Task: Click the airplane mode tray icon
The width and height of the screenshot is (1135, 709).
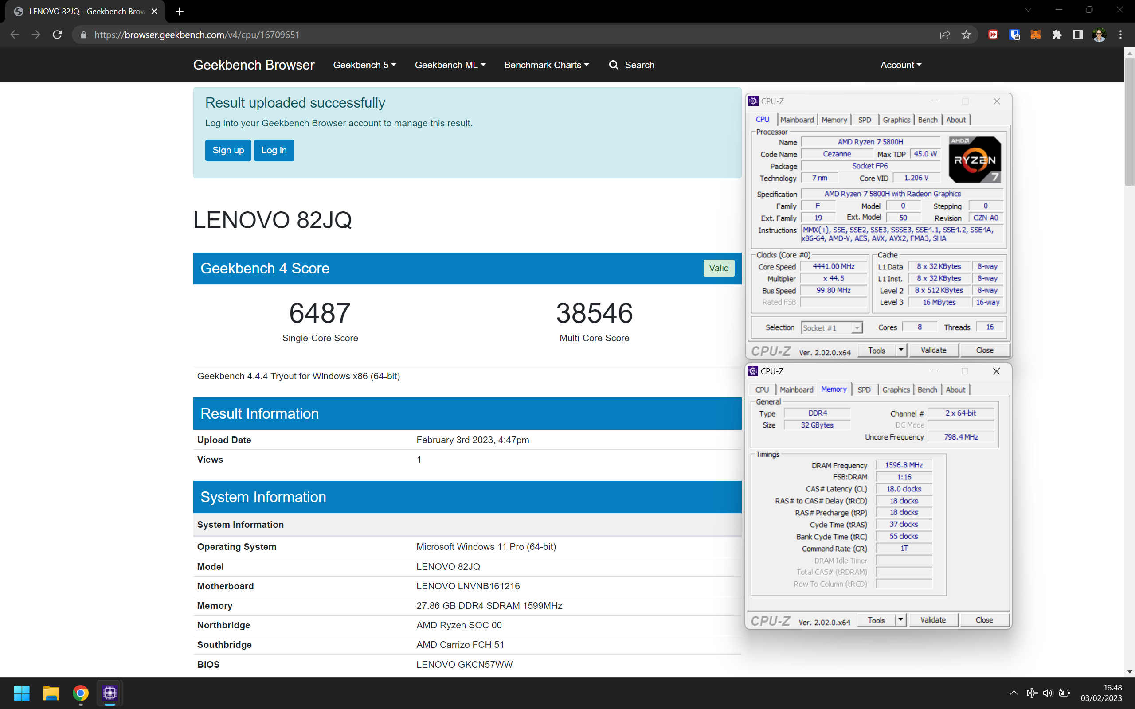Action: click(1031, 693)
